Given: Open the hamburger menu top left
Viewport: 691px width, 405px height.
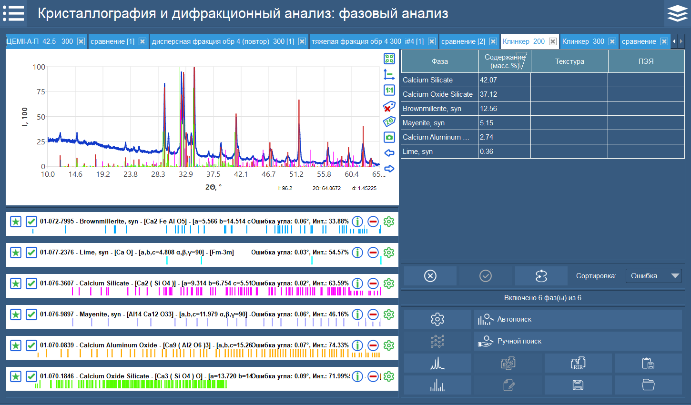Looking at the screenshot, I should [x=13, y=13].
